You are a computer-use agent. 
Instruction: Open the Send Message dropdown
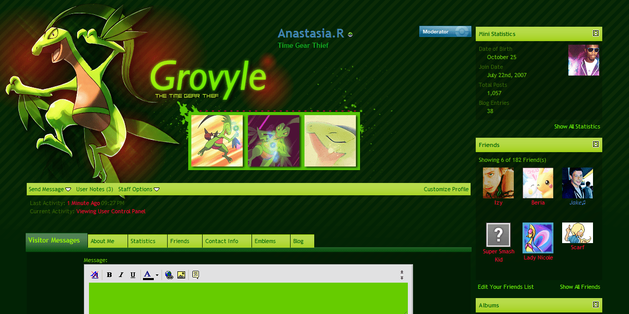point(50,189)
